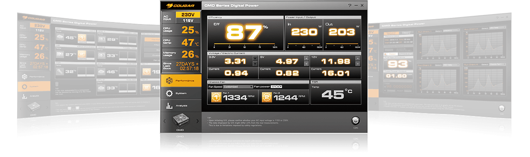530x157 pixels.
Task: Increase fan power with the up arrow
Action: click(x=278, y=87)
